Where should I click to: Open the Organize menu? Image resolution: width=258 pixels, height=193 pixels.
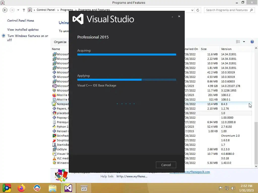(60, 42)
